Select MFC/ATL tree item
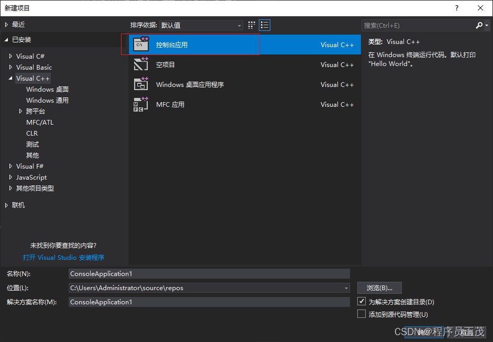The height and width of the screenshot is (342, 493). (x=40, y=122)
